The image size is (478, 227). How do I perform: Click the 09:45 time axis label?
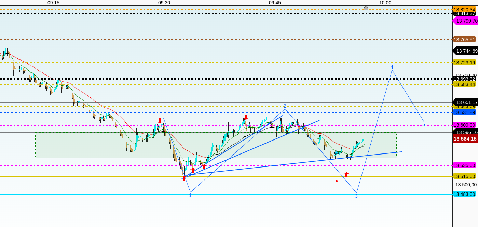(x=275, y=3)
